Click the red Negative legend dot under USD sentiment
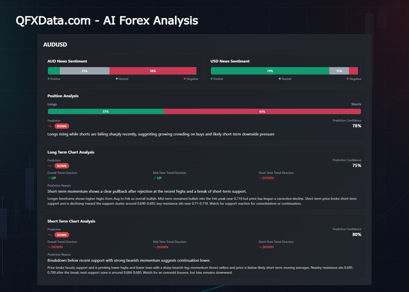 (x=348, y=79)
